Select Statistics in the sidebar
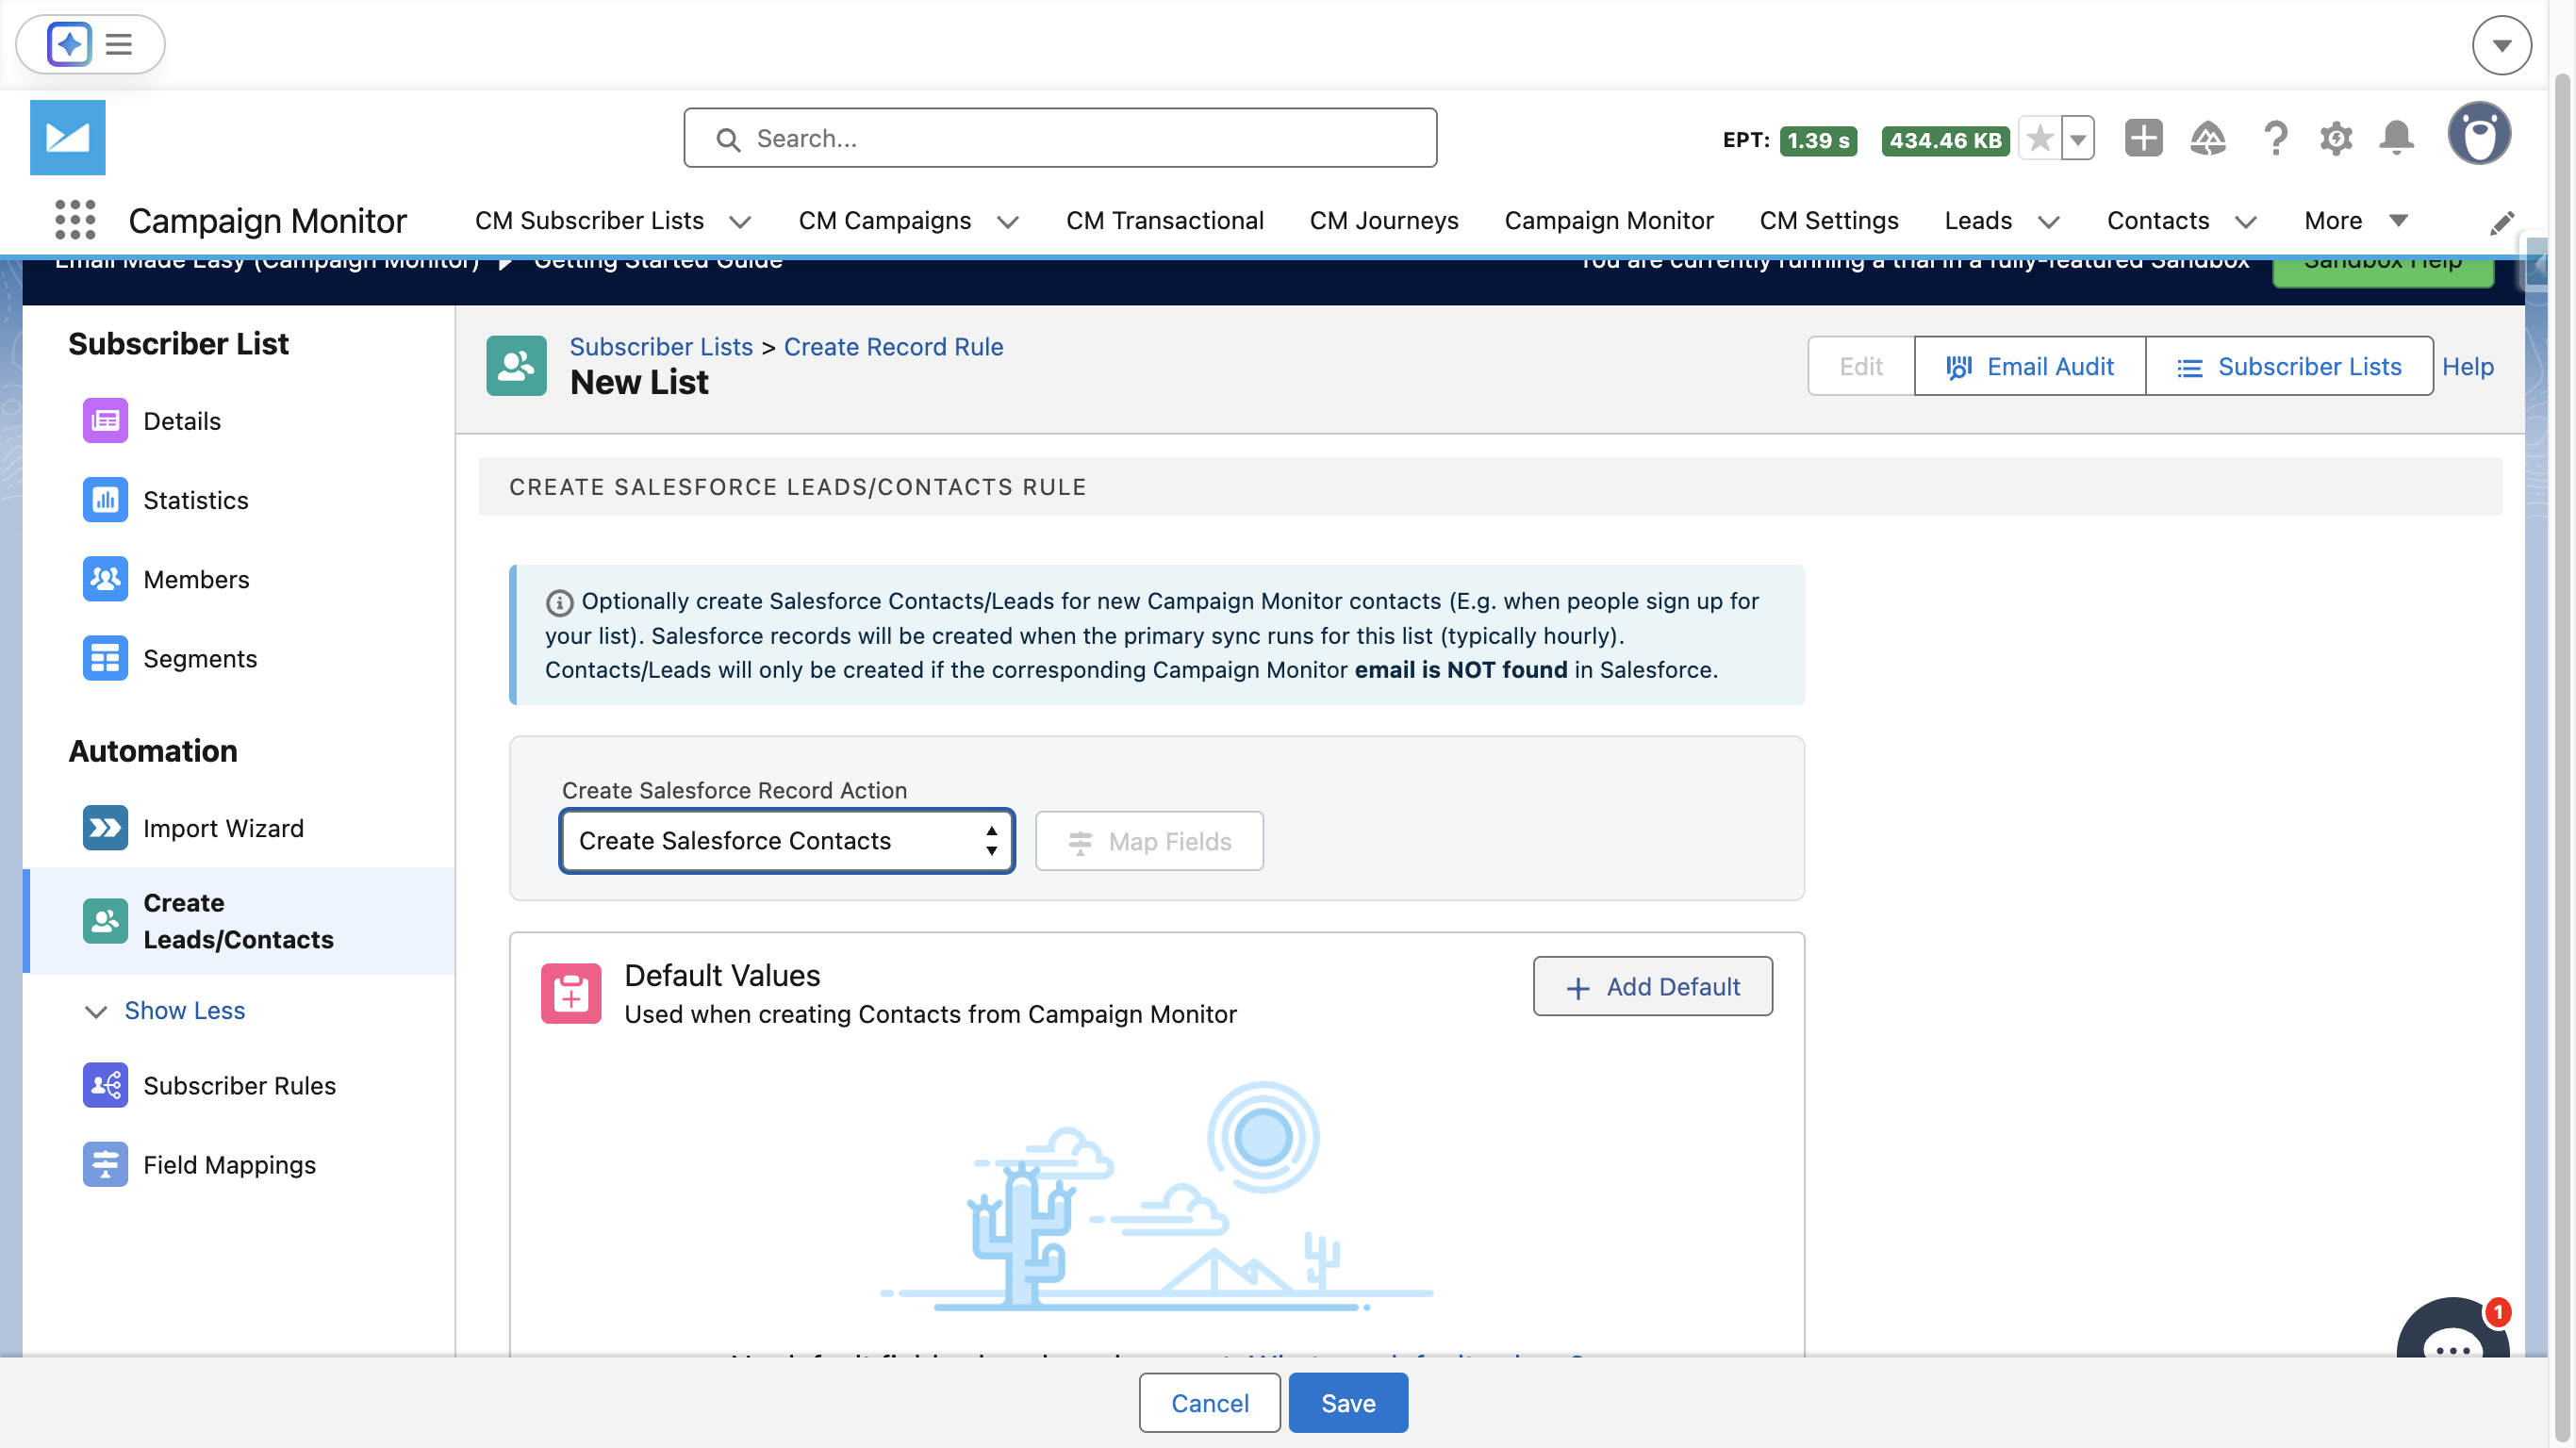The width and height of the screenshot is (2576, 1448). click(x=195, y=500)
